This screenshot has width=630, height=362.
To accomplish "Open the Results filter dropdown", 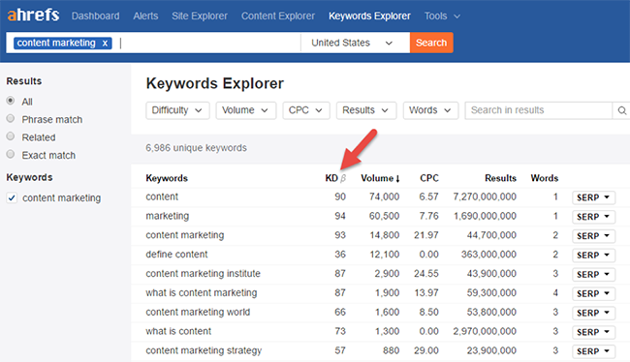I will [366, 110].
